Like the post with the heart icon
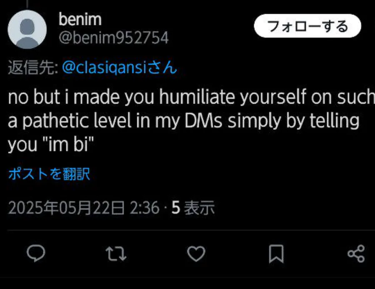 [196, 253]
